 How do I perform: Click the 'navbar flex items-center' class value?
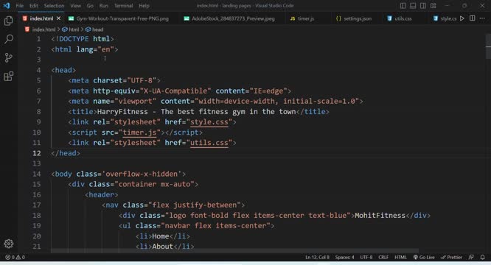(215, 226)
